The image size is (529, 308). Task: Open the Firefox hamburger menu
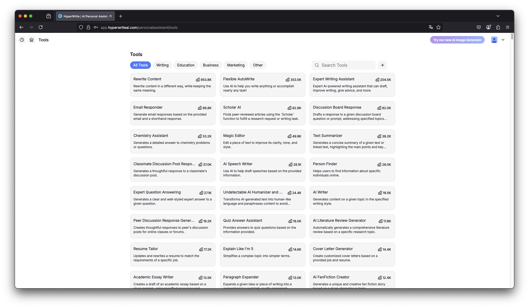(x=508, y=27)
